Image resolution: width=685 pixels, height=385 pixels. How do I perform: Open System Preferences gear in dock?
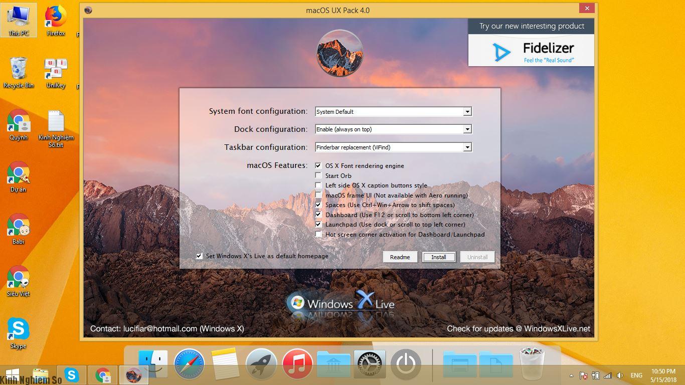click(370, 364)
